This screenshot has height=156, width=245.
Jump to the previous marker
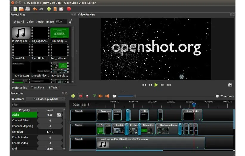[x=101, y=96]
